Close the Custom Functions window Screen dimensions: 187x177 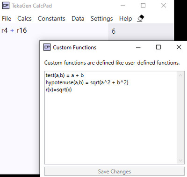click(x=179, y=47)
